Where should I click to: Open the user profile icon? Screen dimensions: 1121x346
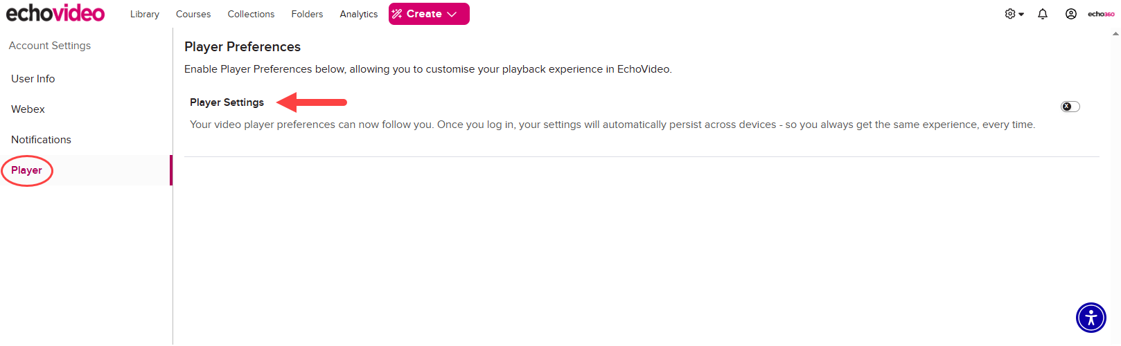[x=1071, y=14]
